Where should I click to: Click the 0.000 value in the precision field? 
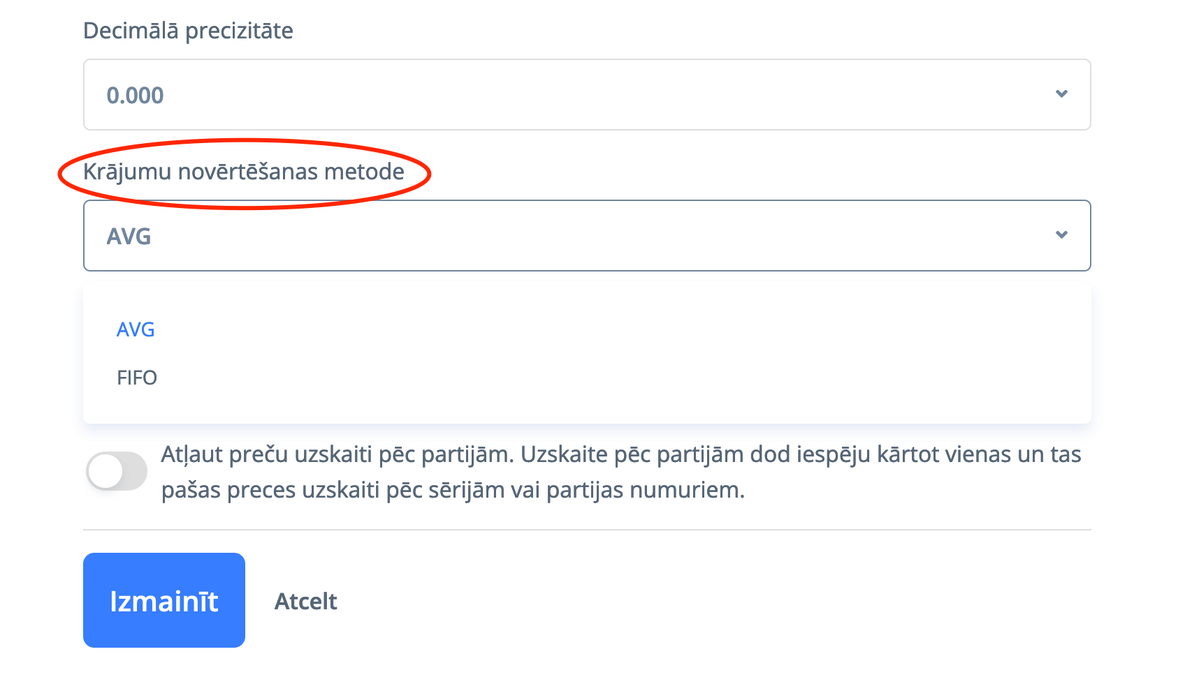coord(135,96)
